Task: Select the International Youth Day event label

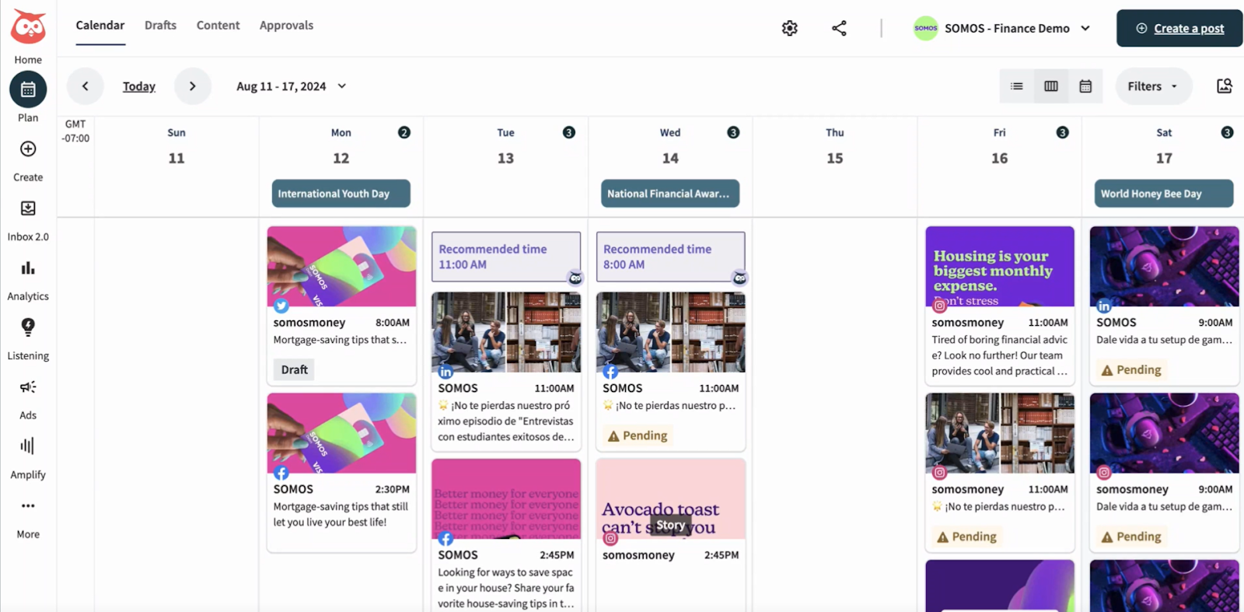Action: click(341, 194)
